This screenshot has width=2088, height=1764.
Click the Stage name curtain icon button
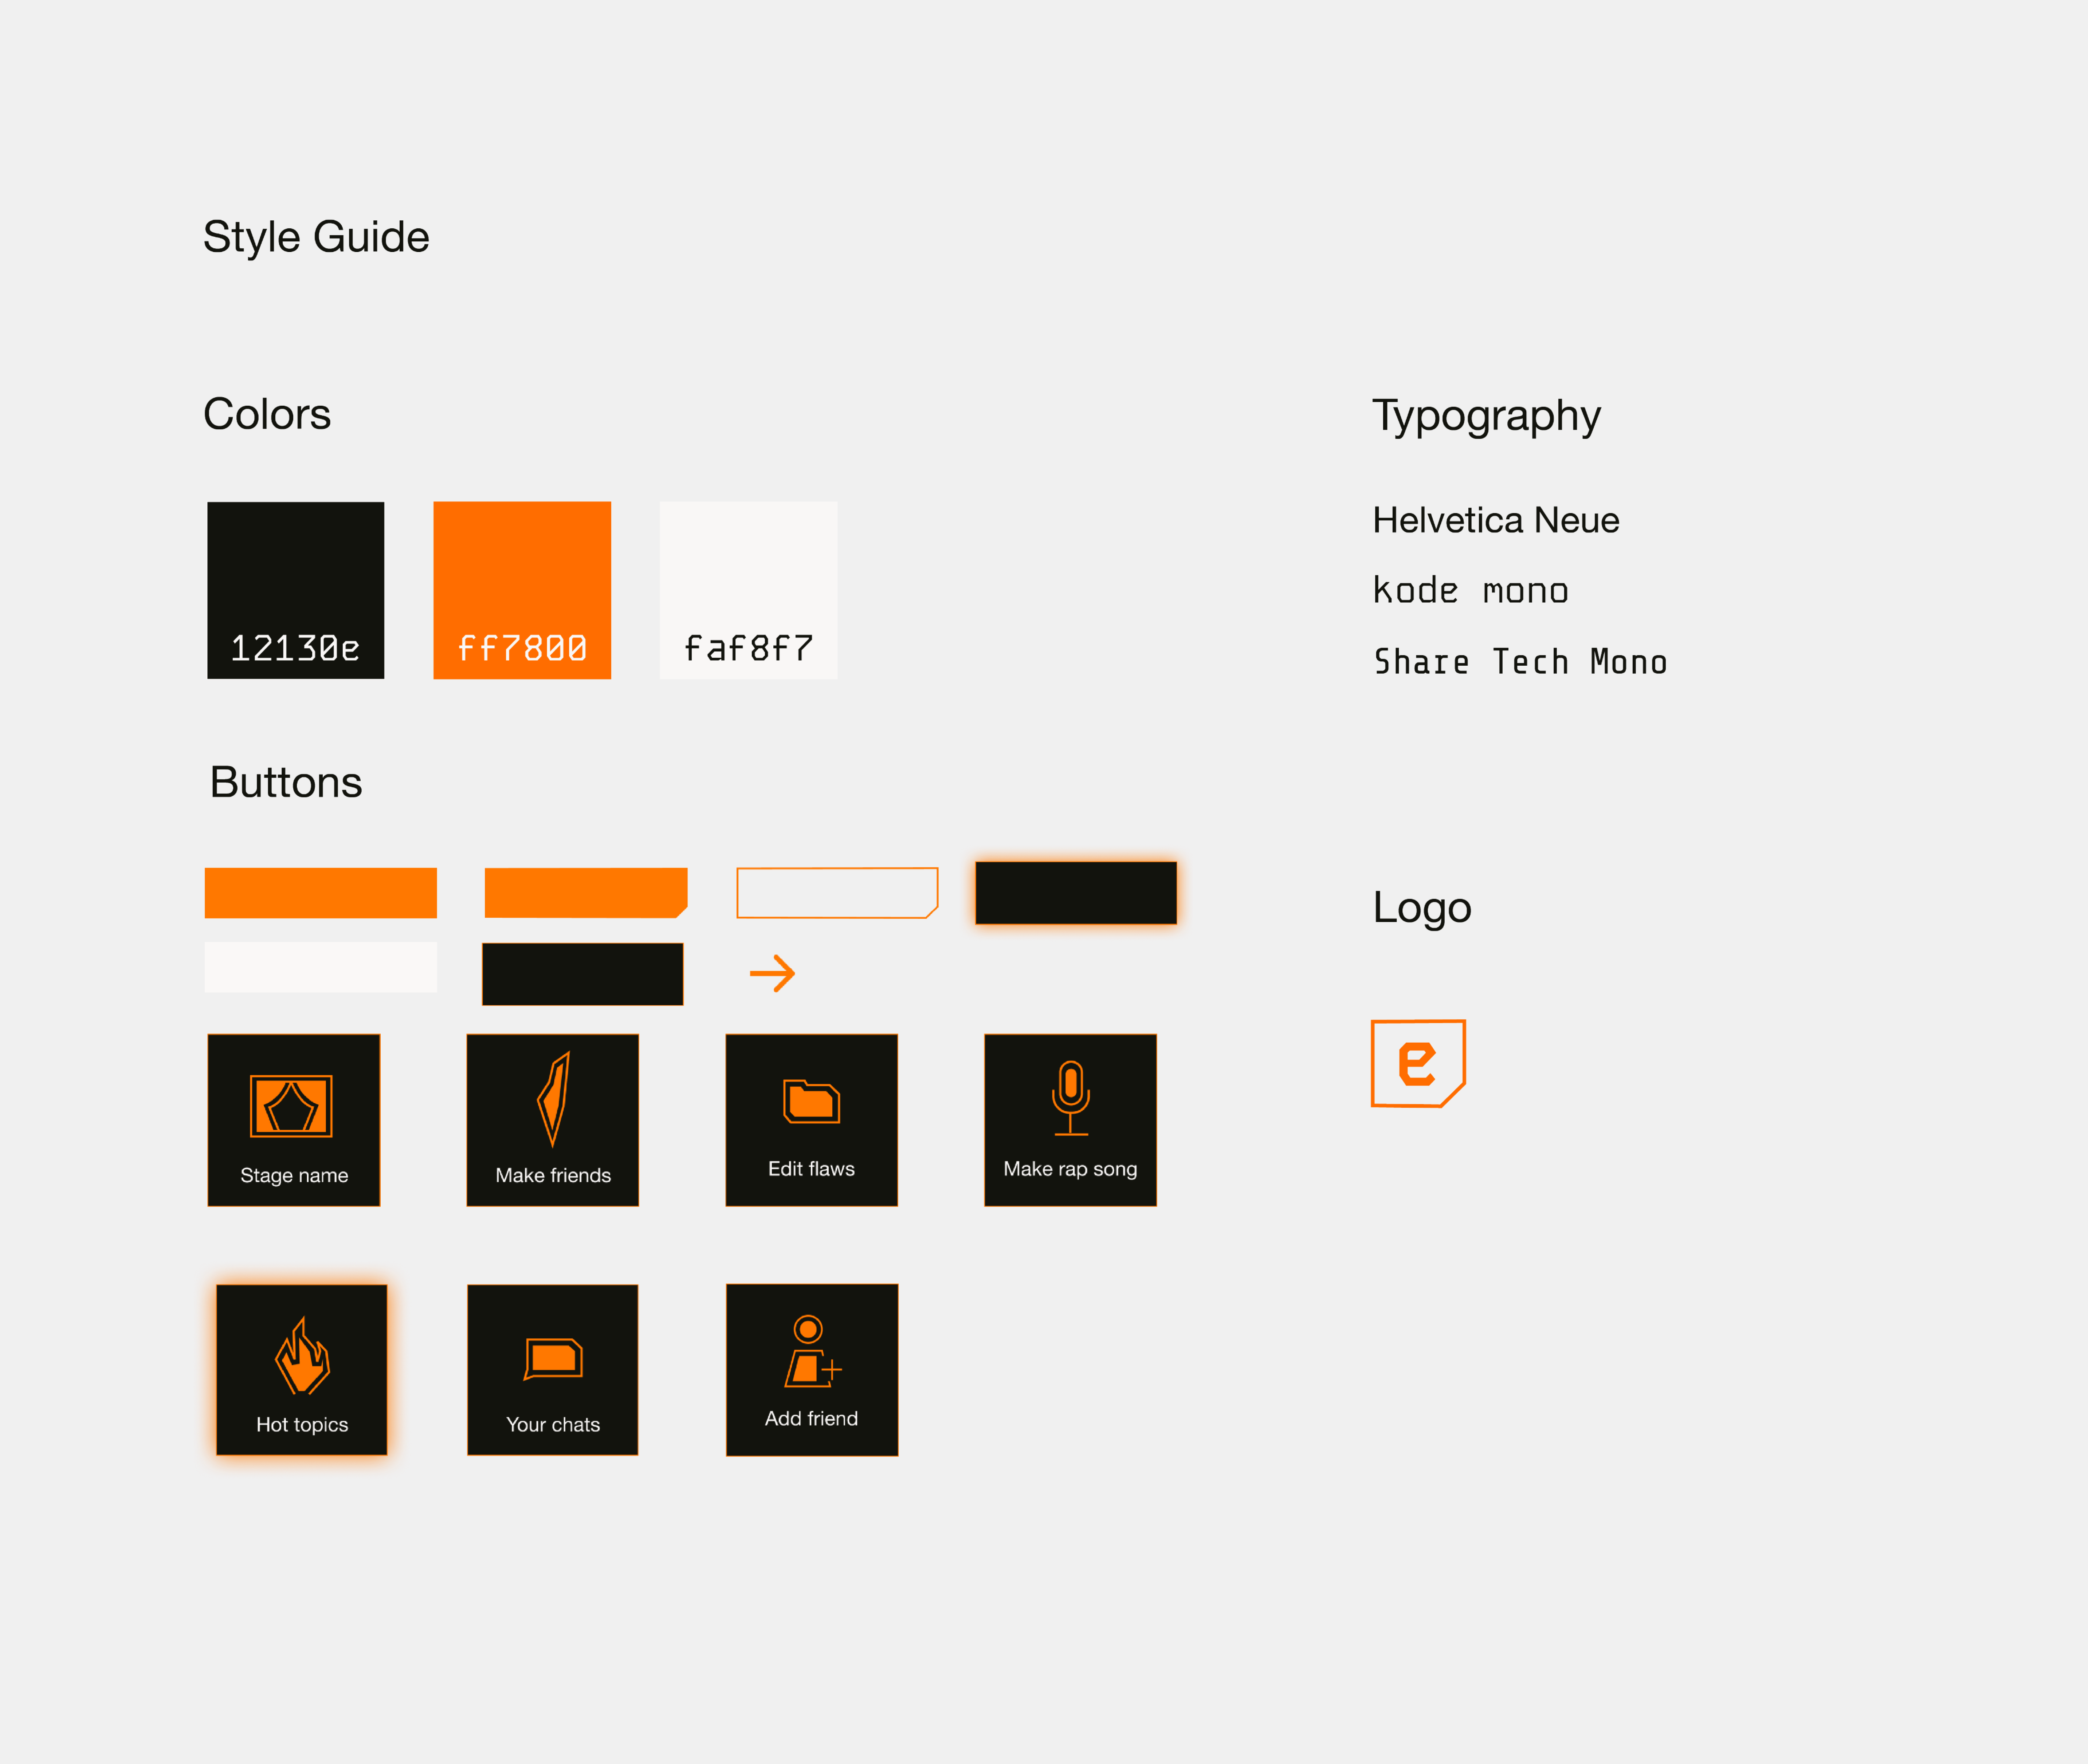coord(294,1120)
